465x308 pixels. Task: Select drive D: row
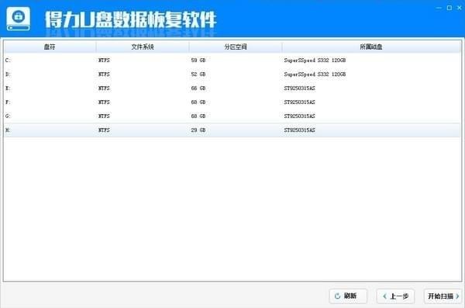tap(232, 74)
